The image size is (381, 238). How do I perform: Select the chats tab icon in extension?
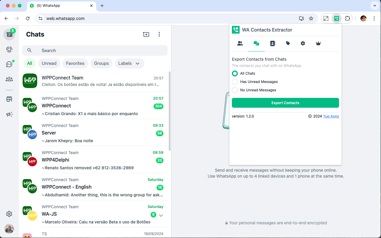point(256,43)
